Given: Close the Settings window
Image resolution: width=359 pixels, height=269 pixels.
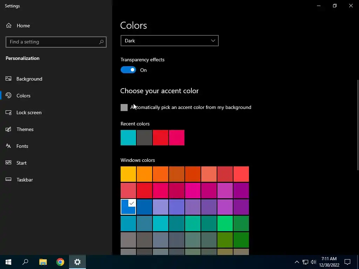Looking at the screenshot, I should coord(351,6).
